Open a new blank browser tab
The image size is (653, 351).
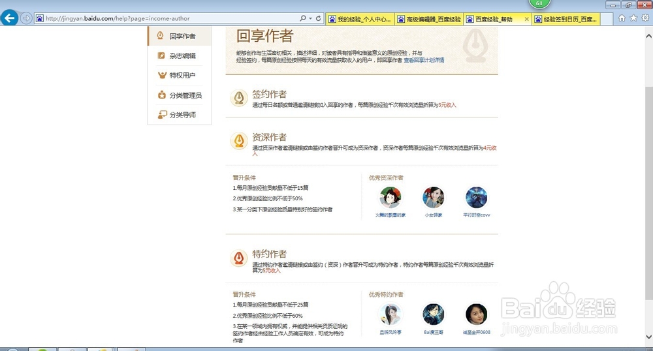(607, 19)
